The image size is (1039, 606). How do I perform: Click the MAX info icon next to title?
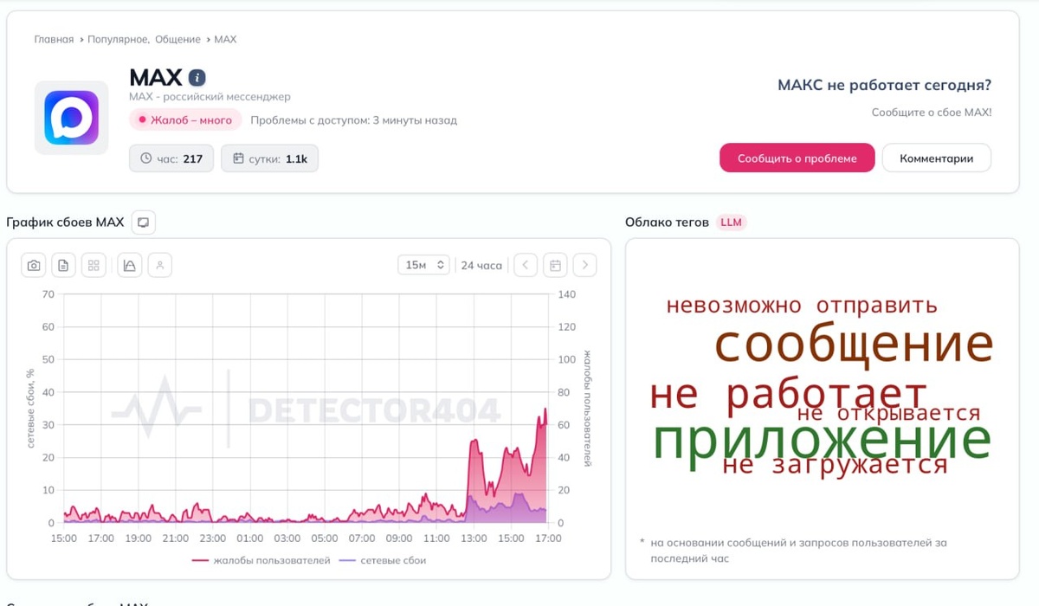[197, 78]
